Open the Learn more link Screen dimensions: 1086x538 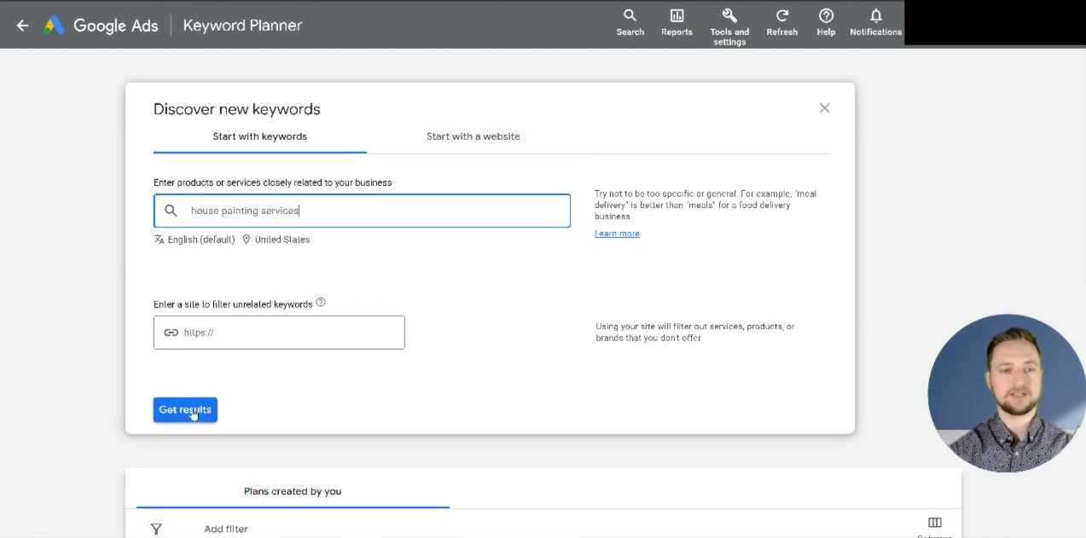(x=617, y=234)
